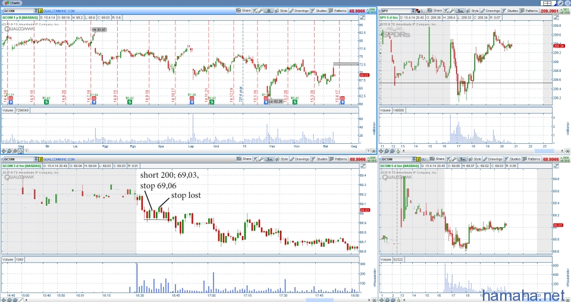Select pan tool below QCOM daily chart
Viewport: 571px width, 302px height.
pos(4,151)
